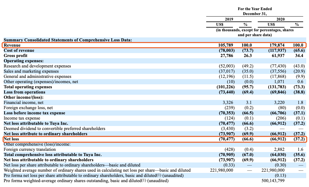Click the 2019 column header
Image resolution: width=309 pixels, height=187 pixels.
[x=229, y=19]
